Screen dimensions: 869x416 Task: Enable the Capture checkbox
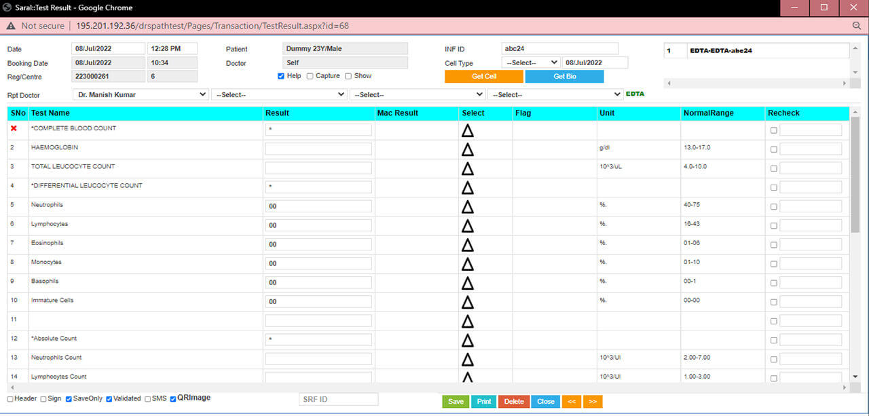click(x=310, y=76)
